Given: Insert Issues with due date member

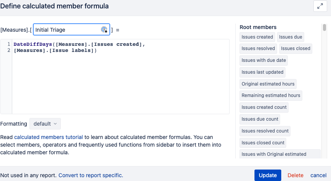Looking at the screenshot, I should coord(264,60).
